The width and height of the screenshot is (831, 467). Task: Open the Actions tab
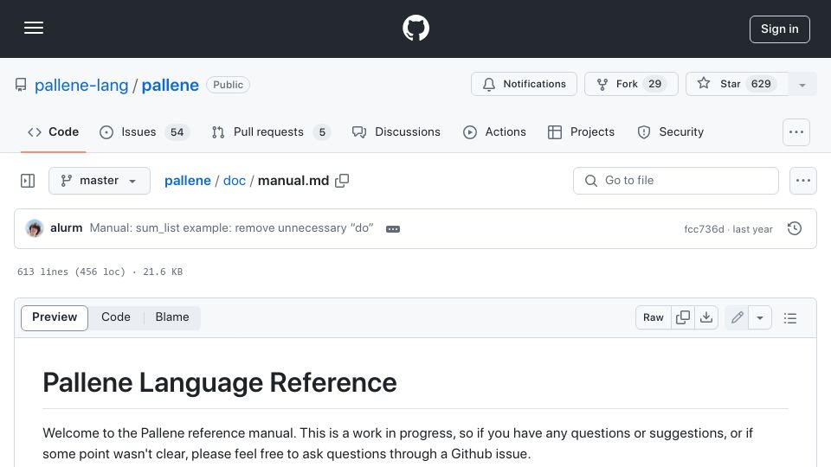point(494,131)
